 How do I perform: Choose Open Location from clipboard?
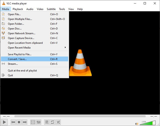click(x=35, y=43)
